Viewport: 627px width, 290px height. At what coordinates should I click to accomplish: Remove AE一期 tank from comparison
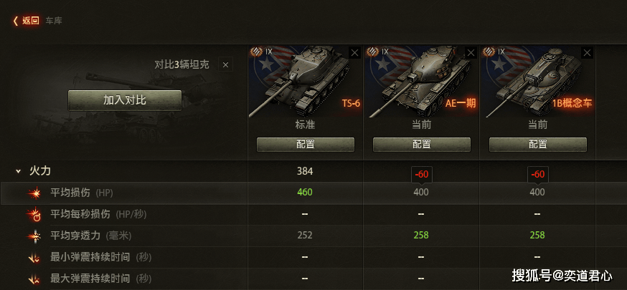471,52
